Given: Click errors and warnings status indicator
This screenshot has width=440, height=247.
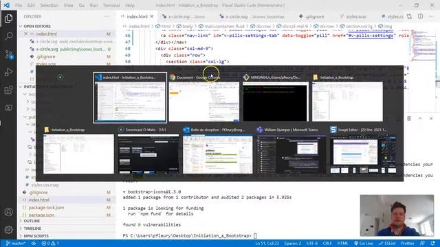Looking at the screenshot, I should [50, 243].
